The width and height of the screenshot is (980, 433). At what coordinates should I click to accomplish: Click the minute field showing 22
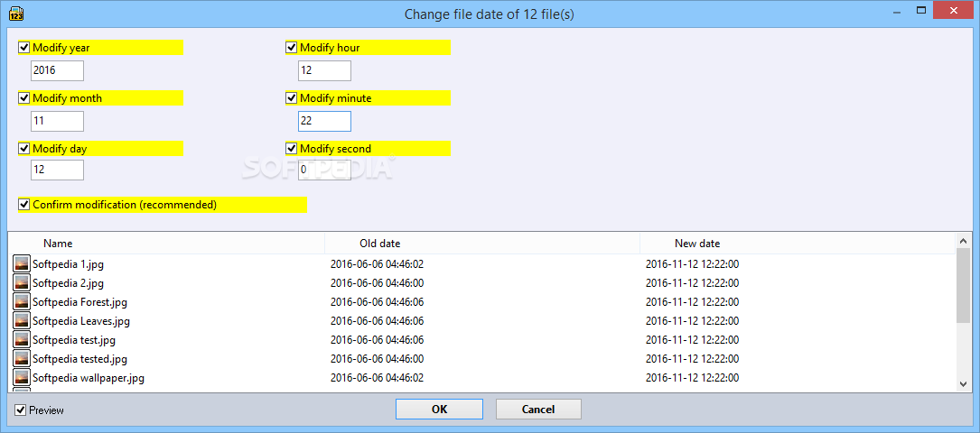[324, 121]
